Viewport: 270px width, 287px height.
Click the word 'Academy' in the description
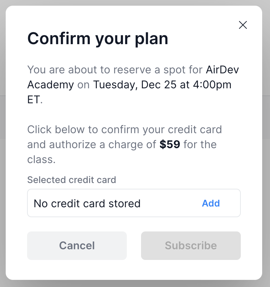click(51, 85)
